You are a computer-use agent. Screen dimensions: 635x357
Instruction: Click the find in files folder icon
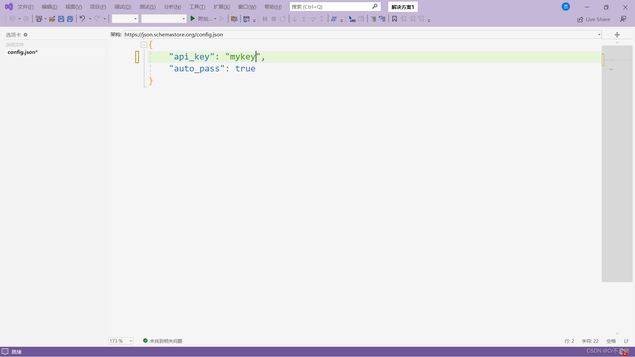(234, 19)
